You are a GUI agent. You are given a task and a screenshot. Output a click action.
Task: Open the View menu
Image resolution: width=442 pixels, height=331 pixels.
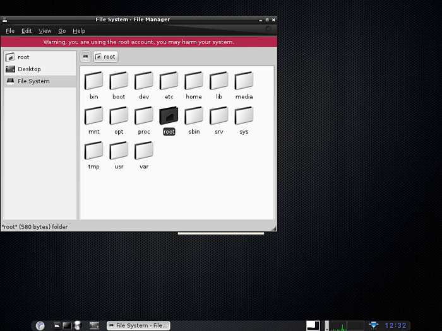(x=45, y=31)
